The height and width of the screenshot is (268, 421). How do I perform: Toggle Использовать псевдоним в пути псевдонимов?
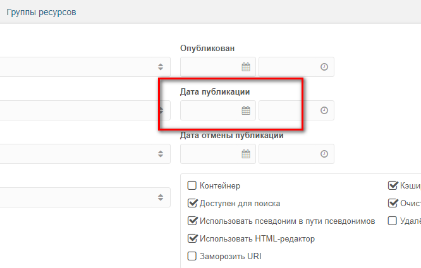click(192, 221)
